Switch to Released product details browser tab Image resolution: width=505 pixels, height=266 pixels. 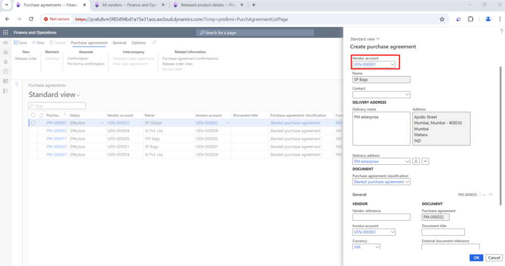tap(208, 5)
